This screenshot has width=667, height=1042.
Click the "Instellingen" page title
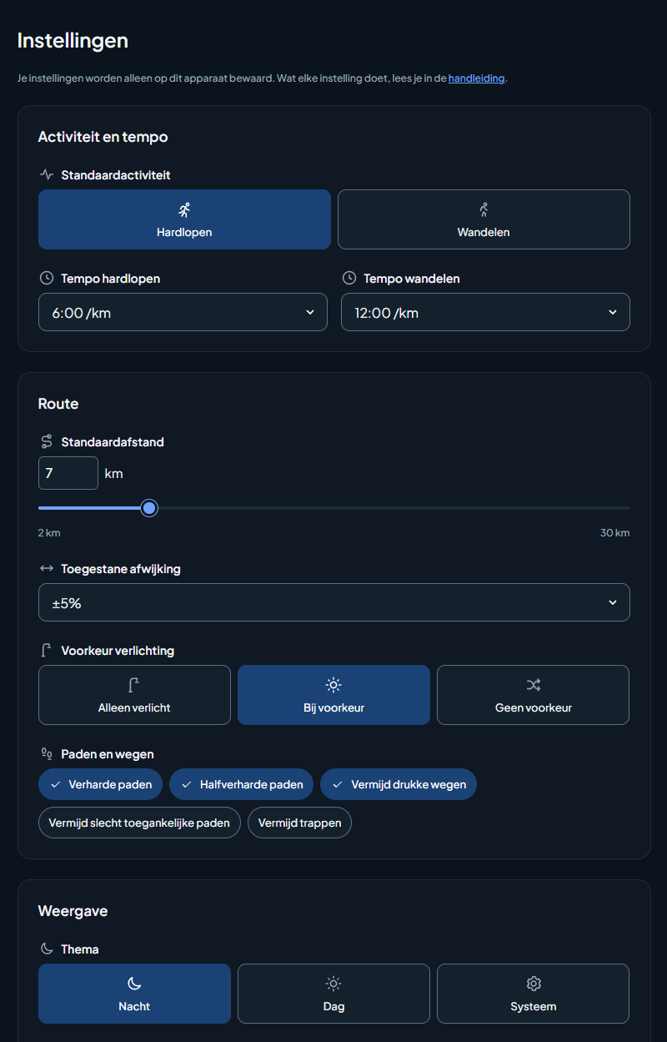click(73, 40)
